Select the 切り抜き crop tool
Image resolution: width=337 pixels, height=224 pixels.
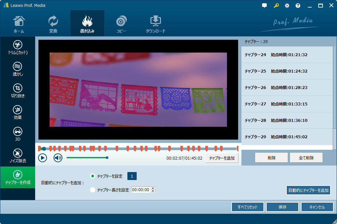pyautogui.click(x=18, y=91)
